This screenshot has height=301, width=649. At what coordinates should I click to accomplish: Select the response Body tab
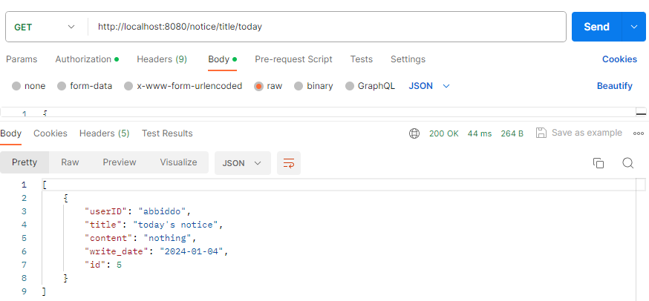click(x=10, y=133)
